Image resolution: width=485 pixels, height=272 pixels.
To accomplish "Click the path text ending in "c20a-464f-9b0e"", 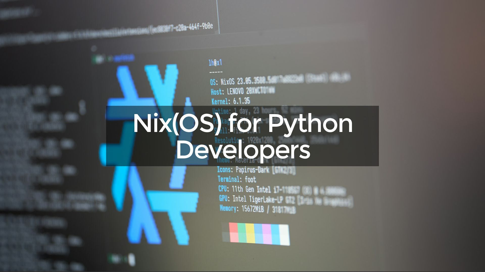I will tap(106, 34).
